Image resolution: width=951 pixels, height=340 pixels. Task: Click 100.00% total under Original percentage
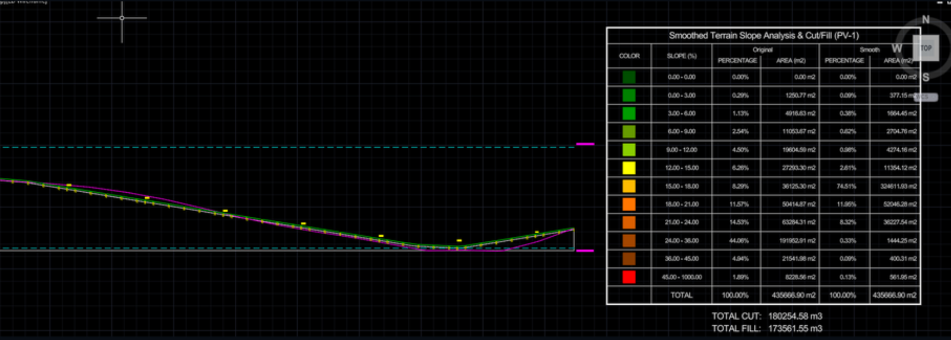click(x=735, y=295)
